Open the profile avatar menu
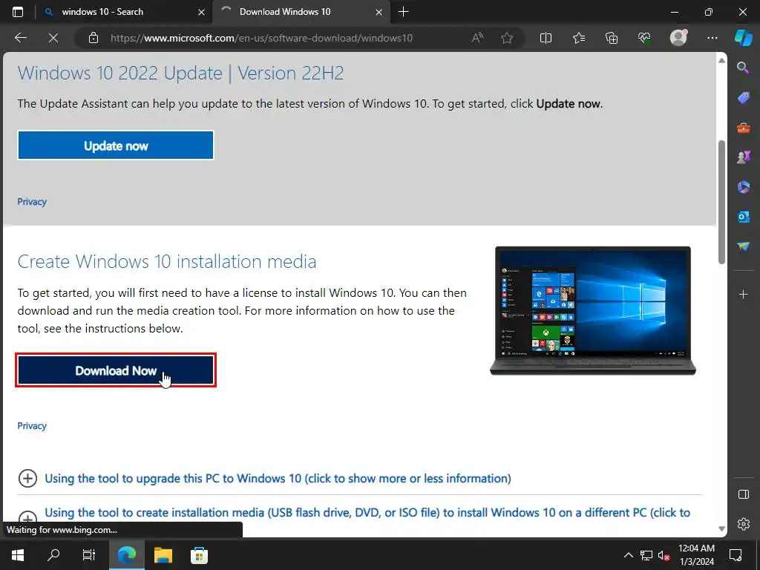Viewport: 760px width, 570px height. point(678,38)
